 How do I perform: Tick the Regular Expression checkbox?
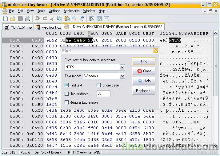[67, 102]
